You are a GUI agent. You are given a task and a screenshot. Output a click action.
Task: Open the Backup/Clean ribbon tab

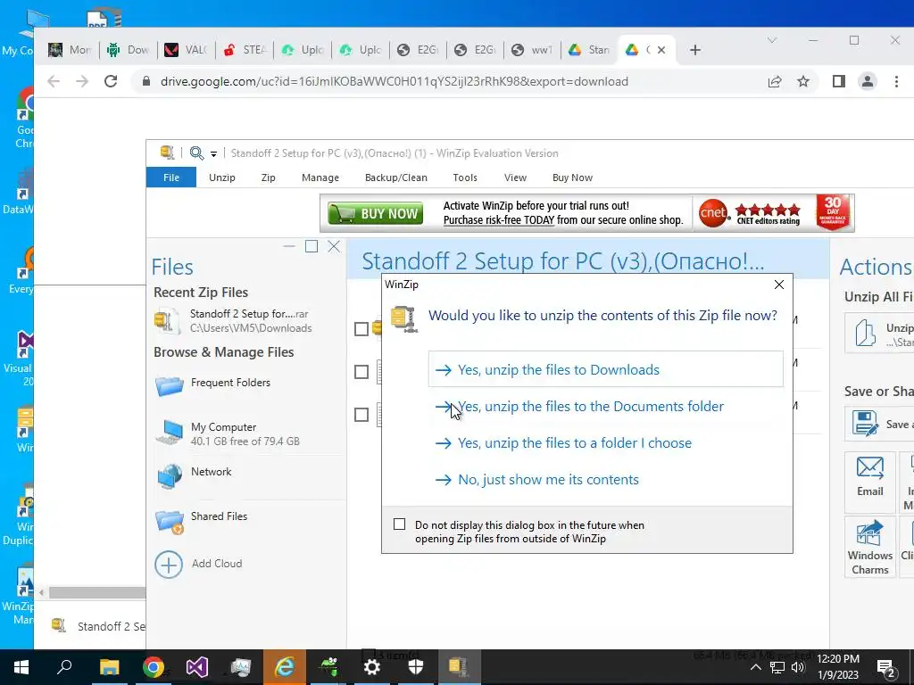pos(395,177)
